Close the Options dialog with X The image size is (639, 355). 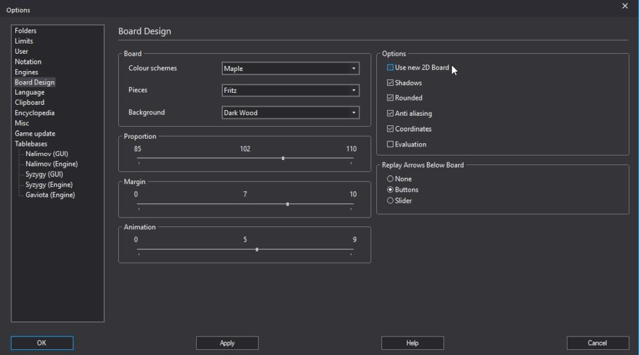[624, 6]
